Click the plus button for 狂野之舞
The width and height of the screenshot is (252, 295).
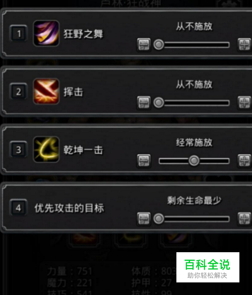(244, 45)
